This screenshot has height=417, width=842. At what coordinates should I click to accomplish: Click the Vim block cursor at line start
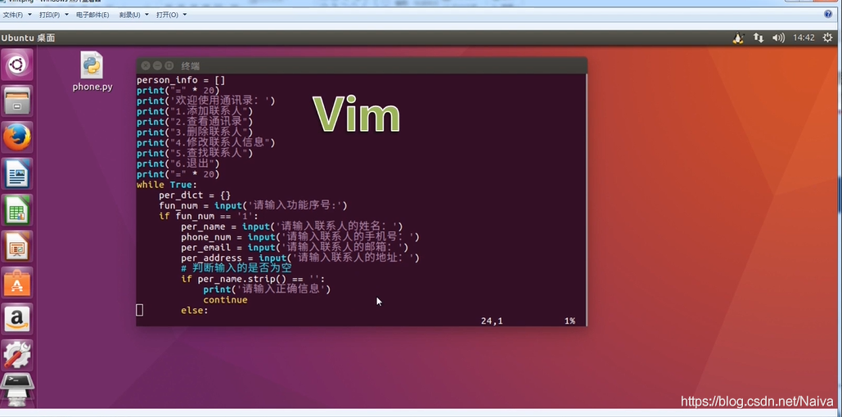140,310
